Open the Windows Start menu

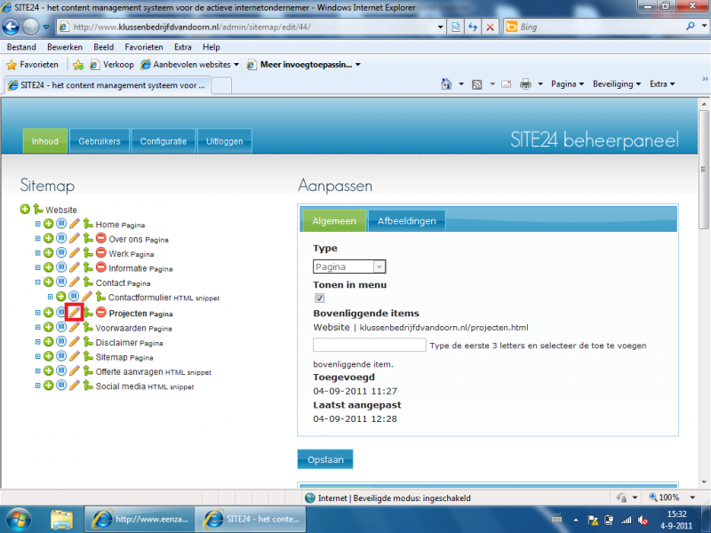coord(18,518)
